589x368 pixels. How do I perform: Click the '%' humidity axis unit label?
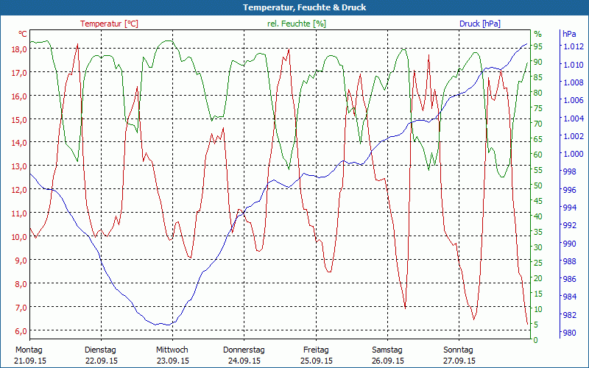coord(538,34)
